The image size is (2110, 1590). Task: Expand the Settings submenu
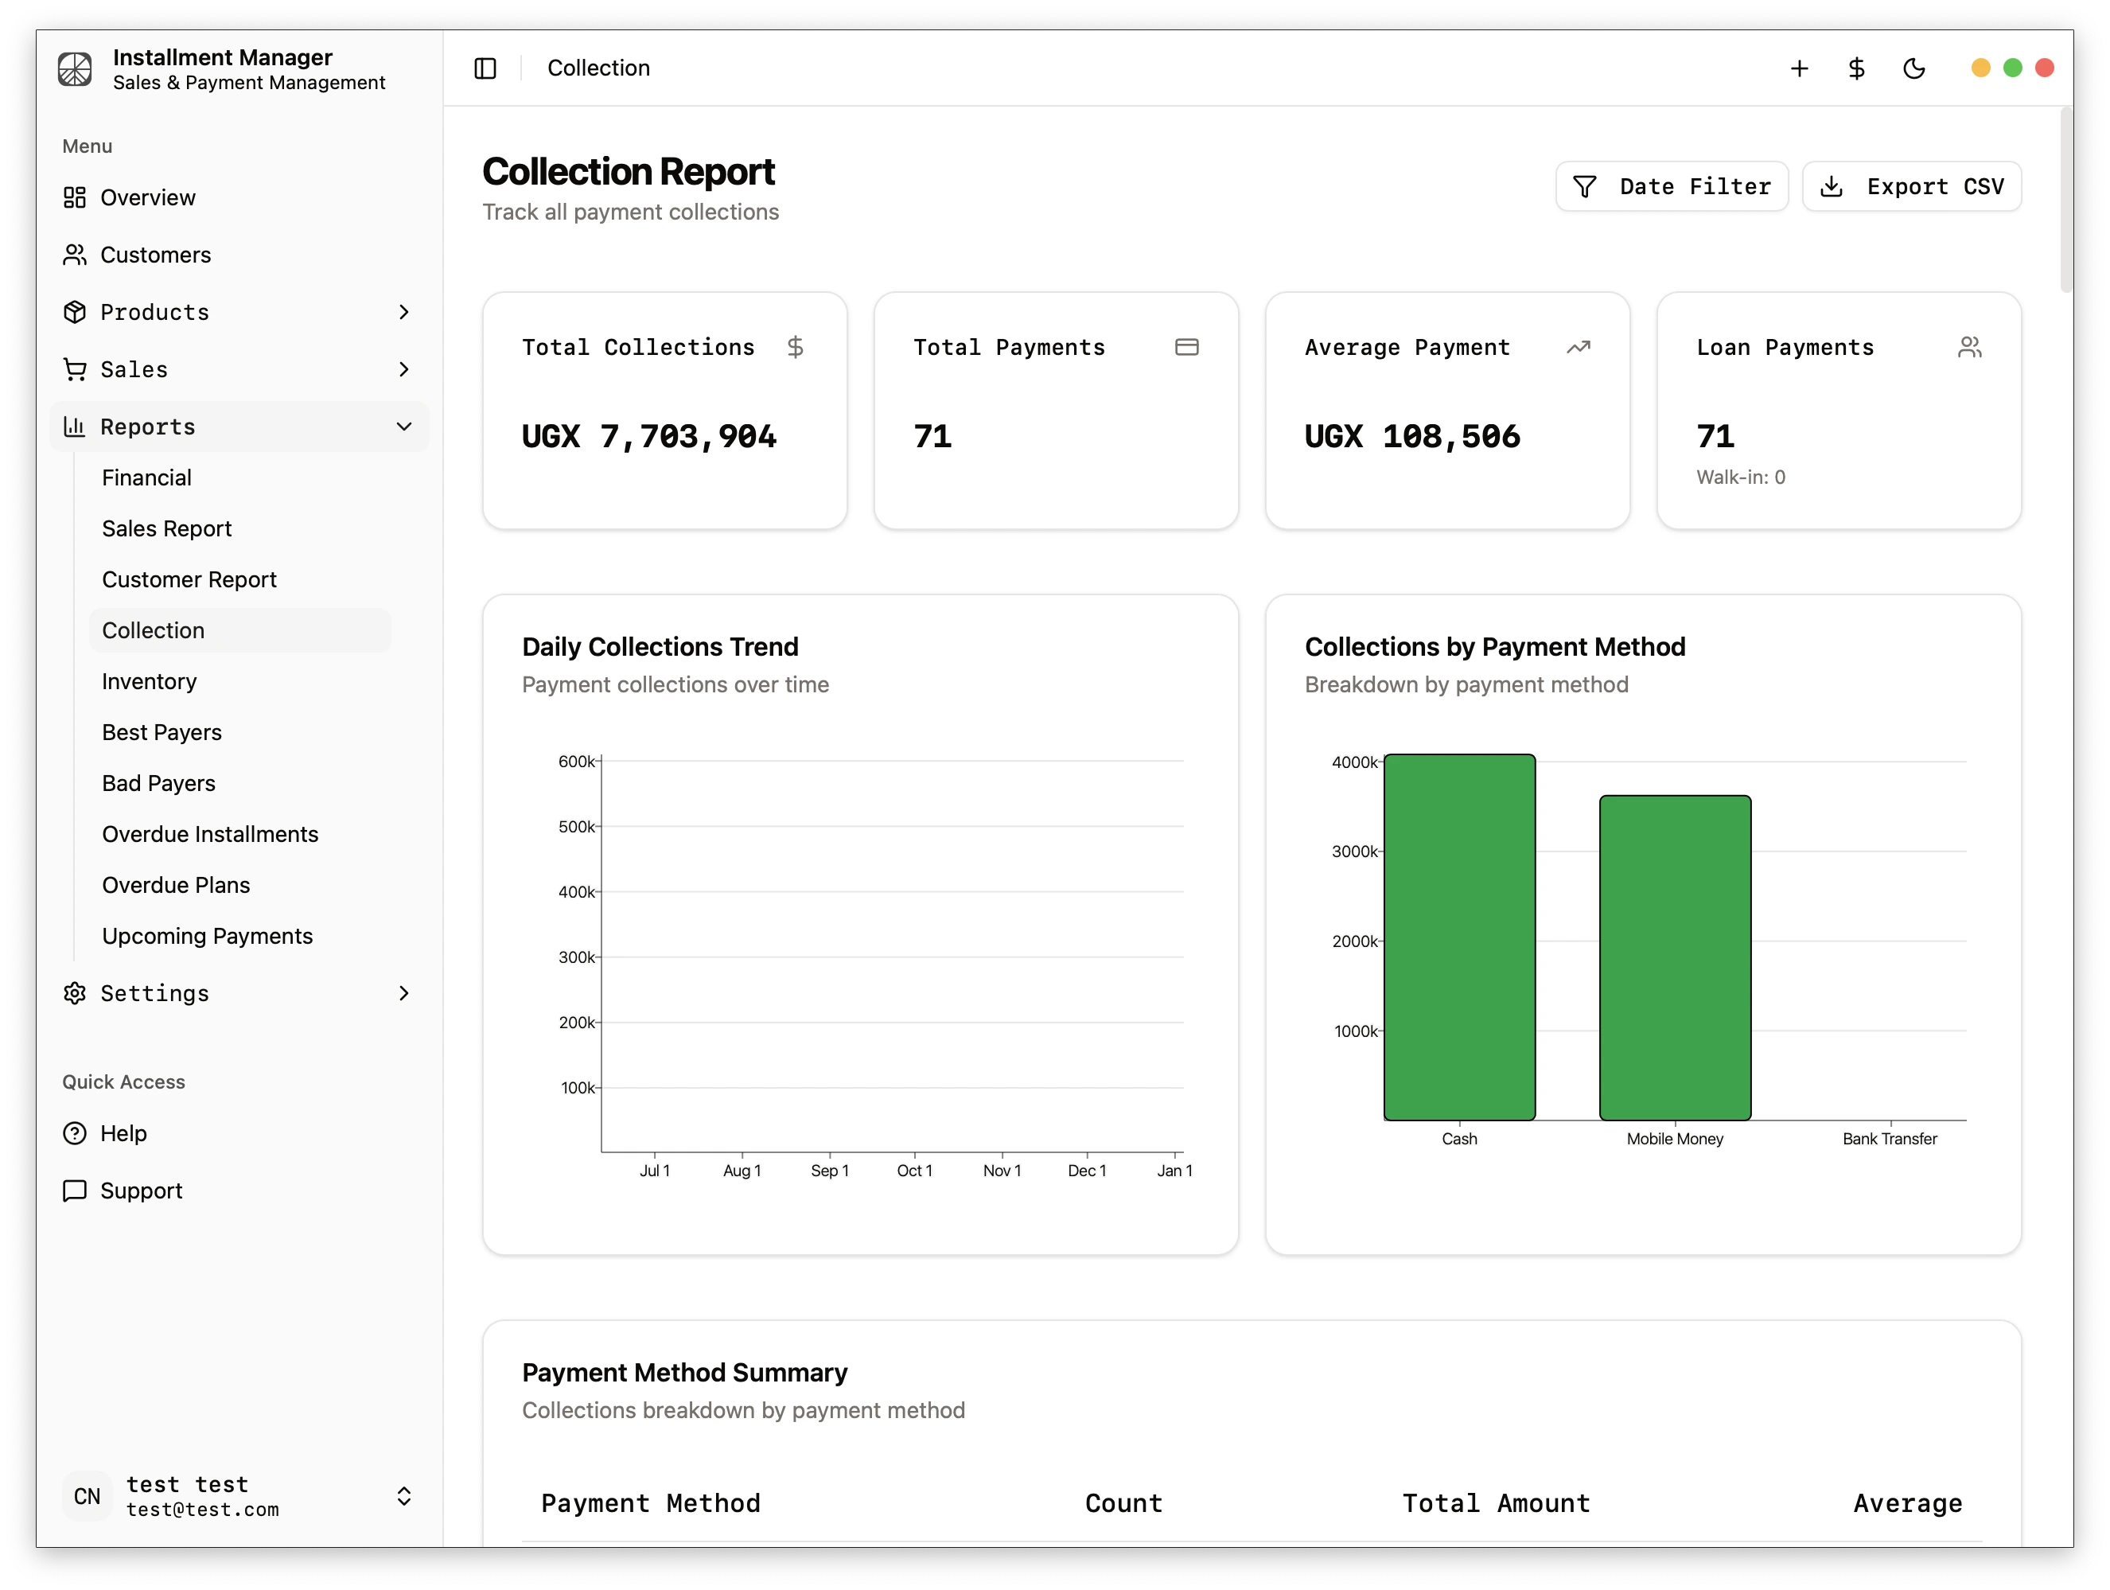[x=404, y=993]
